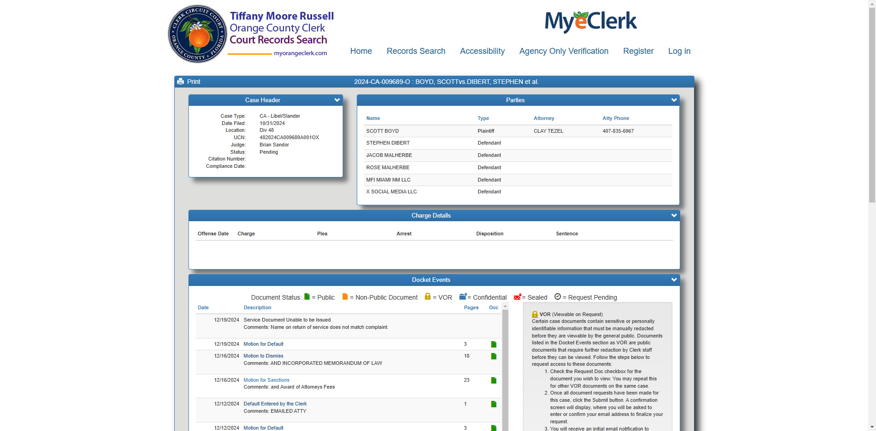Sort docket by Date column
Image resolution: width=876 pixels, height=431 pixels.
(203, 307)
